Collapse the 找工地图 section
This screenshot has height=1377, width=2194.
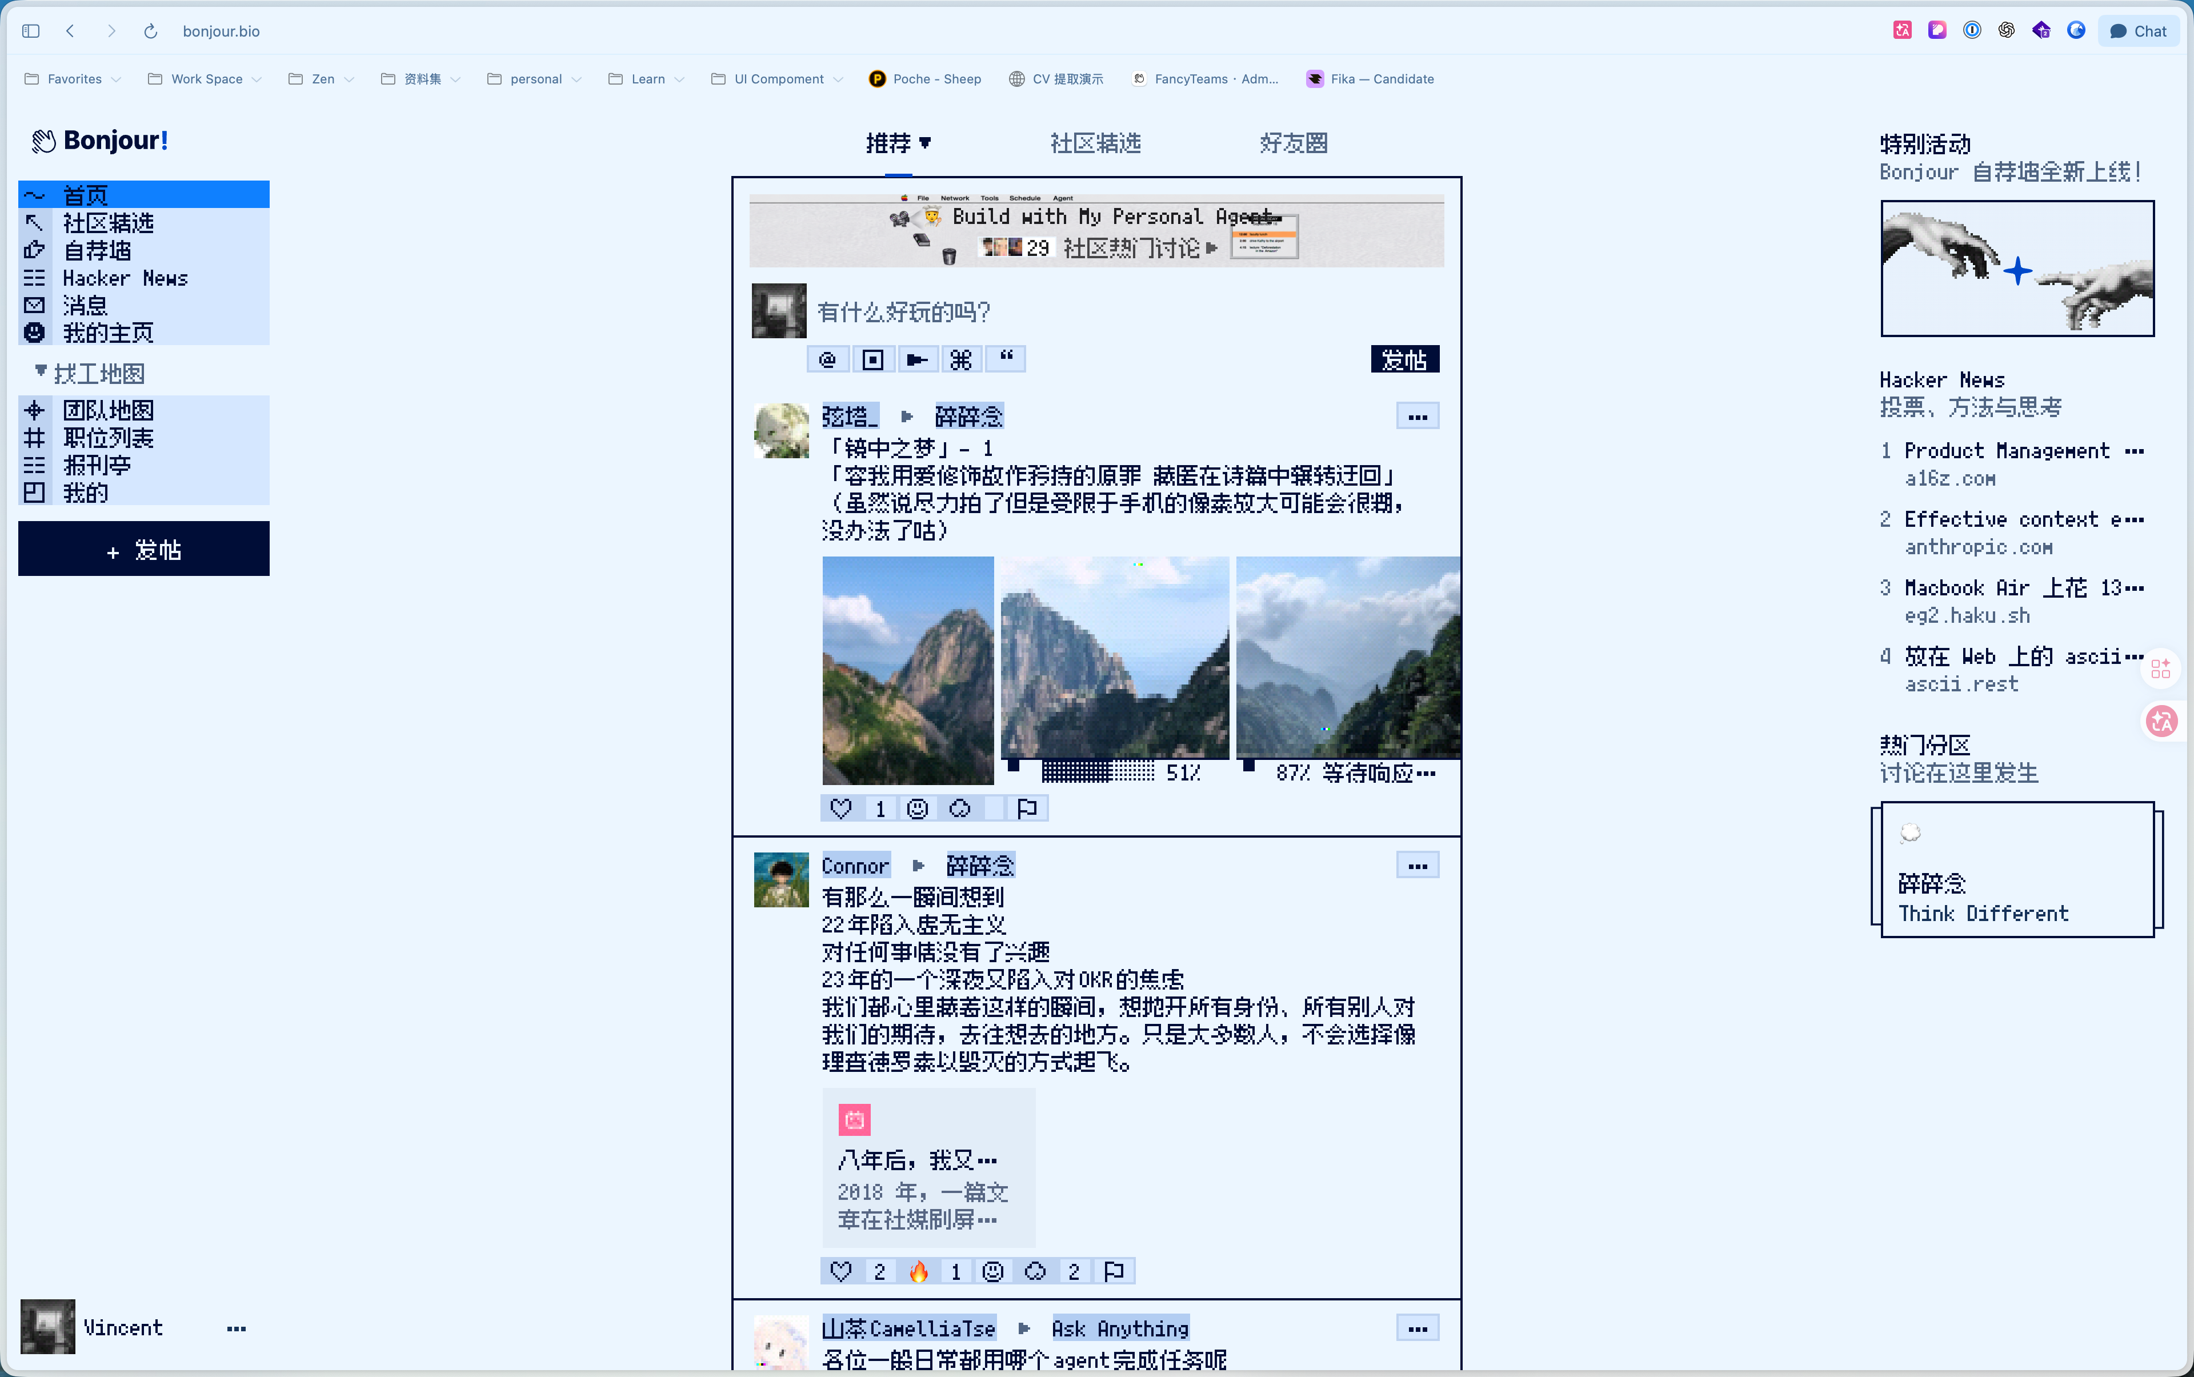tap(89, 374)
